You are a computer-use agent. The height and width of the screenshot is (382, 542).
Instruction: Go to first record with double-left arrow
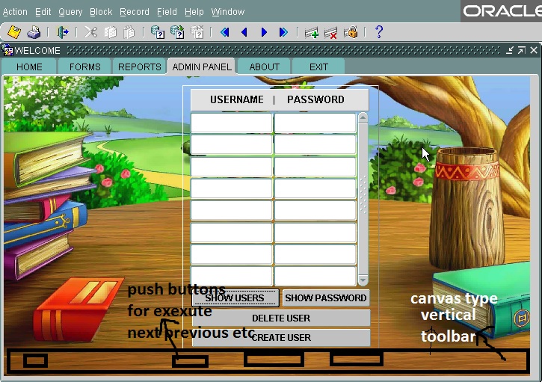pyautogui.click(x=224, y=32)
